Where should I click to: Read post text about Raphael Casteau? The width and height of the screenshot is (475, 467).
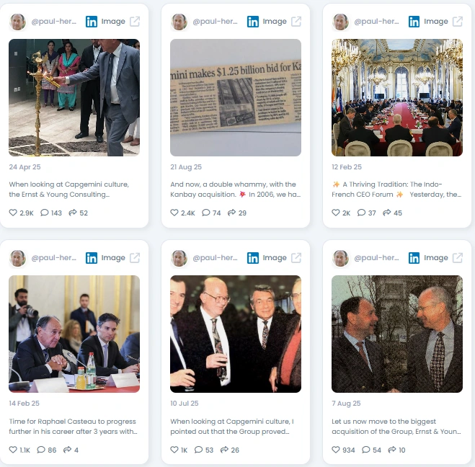coord(73,426)
